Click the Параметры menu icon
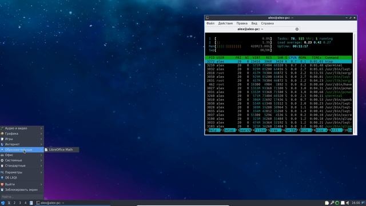 click(2, 172)
